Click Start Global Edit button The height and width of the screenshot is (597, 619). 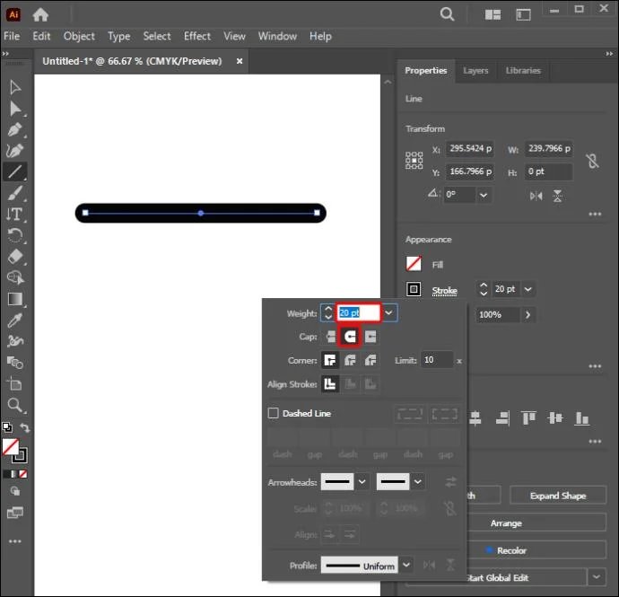[497, 577]
